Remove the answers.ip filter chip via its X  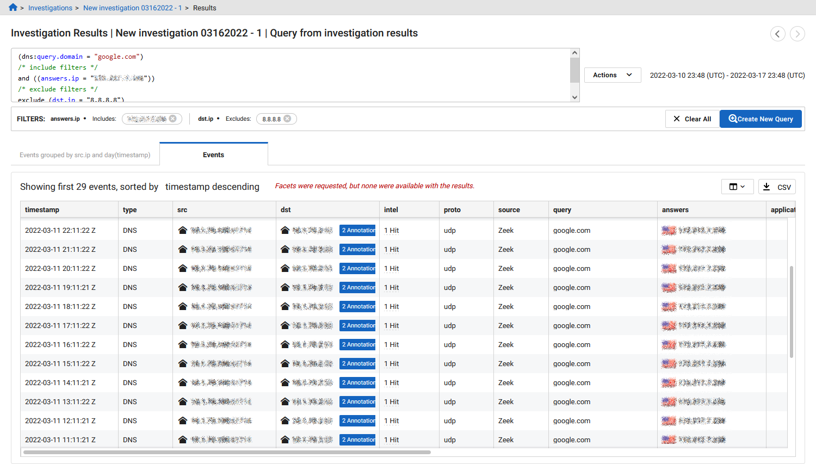pos(172,118)
